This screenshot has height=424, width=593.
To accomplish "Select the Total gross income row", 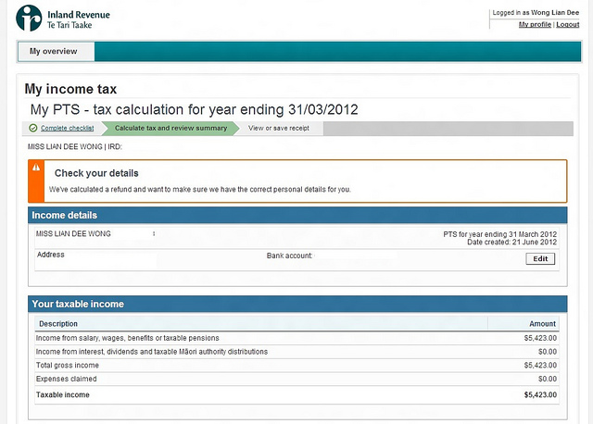I will click(x=69, y=366).
